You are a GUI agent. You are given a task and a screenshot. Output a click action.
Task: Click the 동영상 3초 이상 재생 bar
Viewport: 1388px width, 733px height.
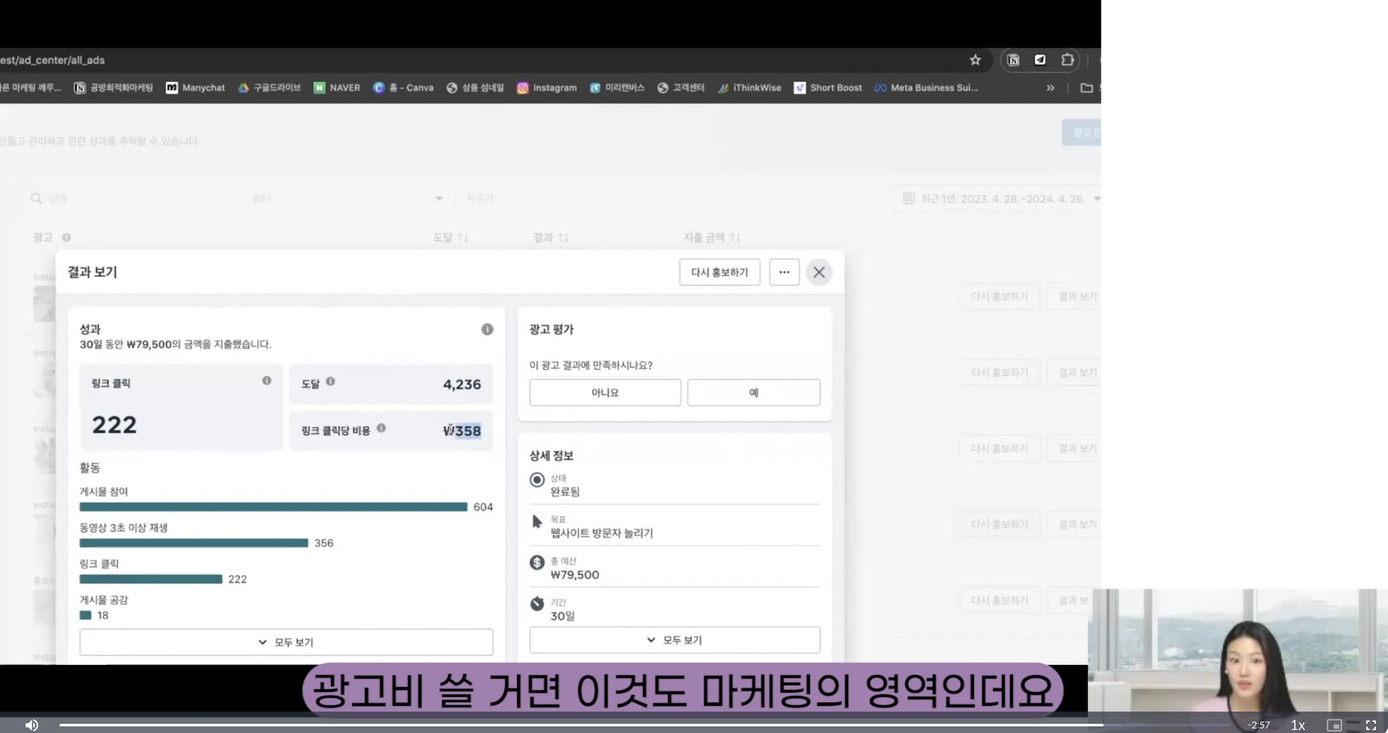coord(194,543)
